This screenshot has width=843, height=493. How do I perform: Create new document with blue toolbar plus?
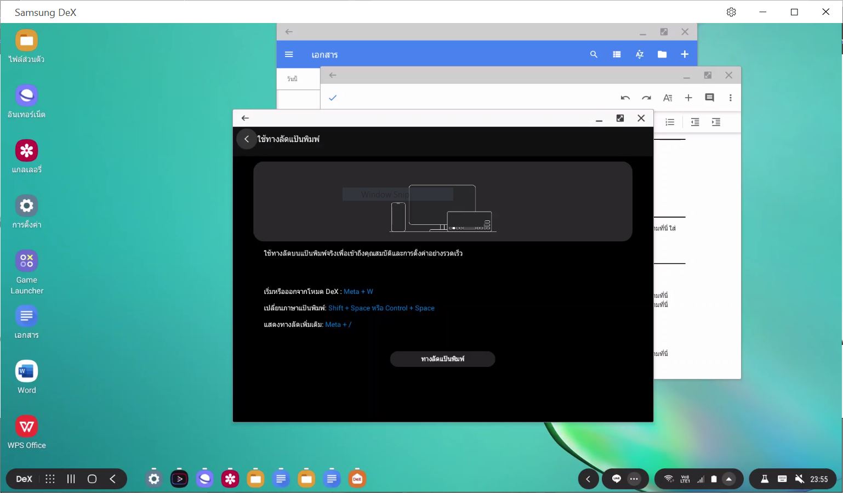coord(685,54)
